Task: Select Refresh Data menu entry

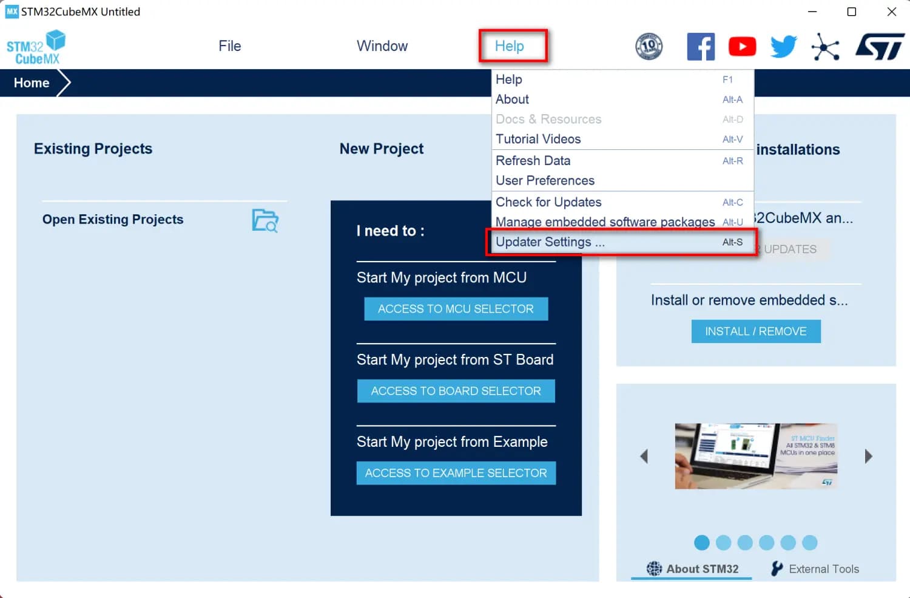Action: (622, 161)
